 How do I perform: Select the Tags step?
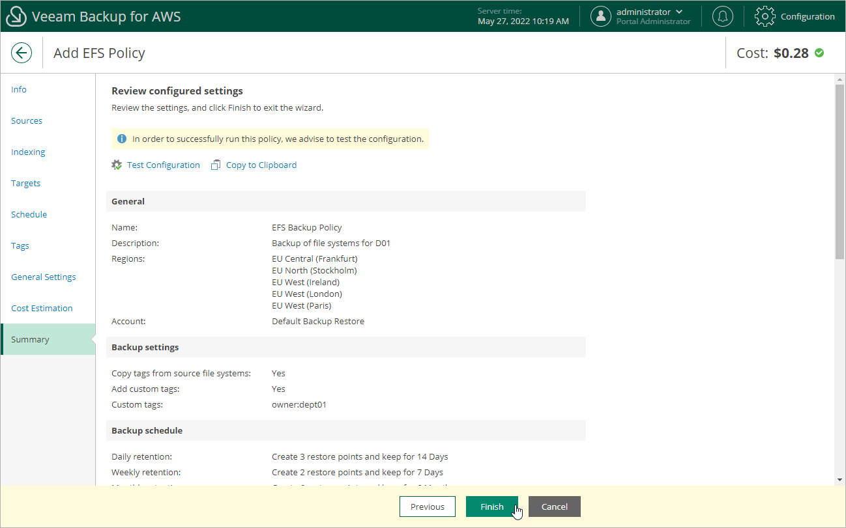20,245
